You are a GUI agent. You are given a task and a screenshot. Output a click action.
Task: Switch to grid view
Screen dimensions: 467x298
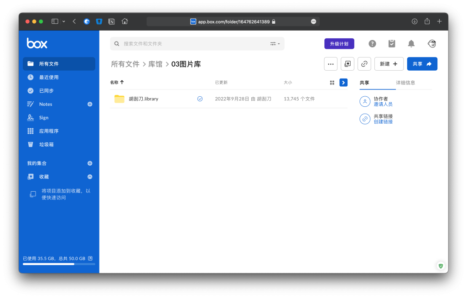click(x=332, y=83)
